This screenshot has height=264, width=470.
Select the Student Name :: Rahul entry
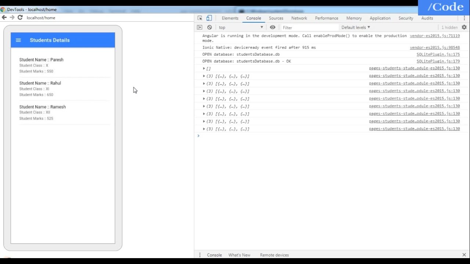coord(40,83)
